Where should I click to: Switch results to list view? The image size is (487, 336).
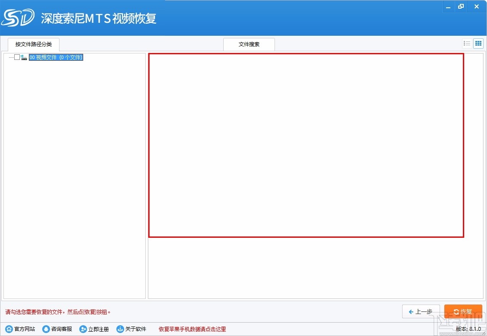[467, 43]
